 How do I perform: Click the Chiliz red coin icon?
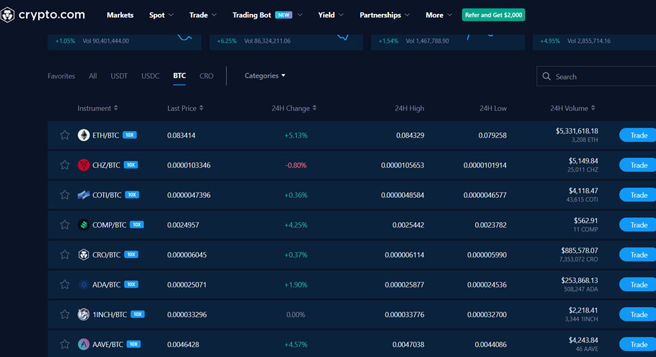click(84, 165)
